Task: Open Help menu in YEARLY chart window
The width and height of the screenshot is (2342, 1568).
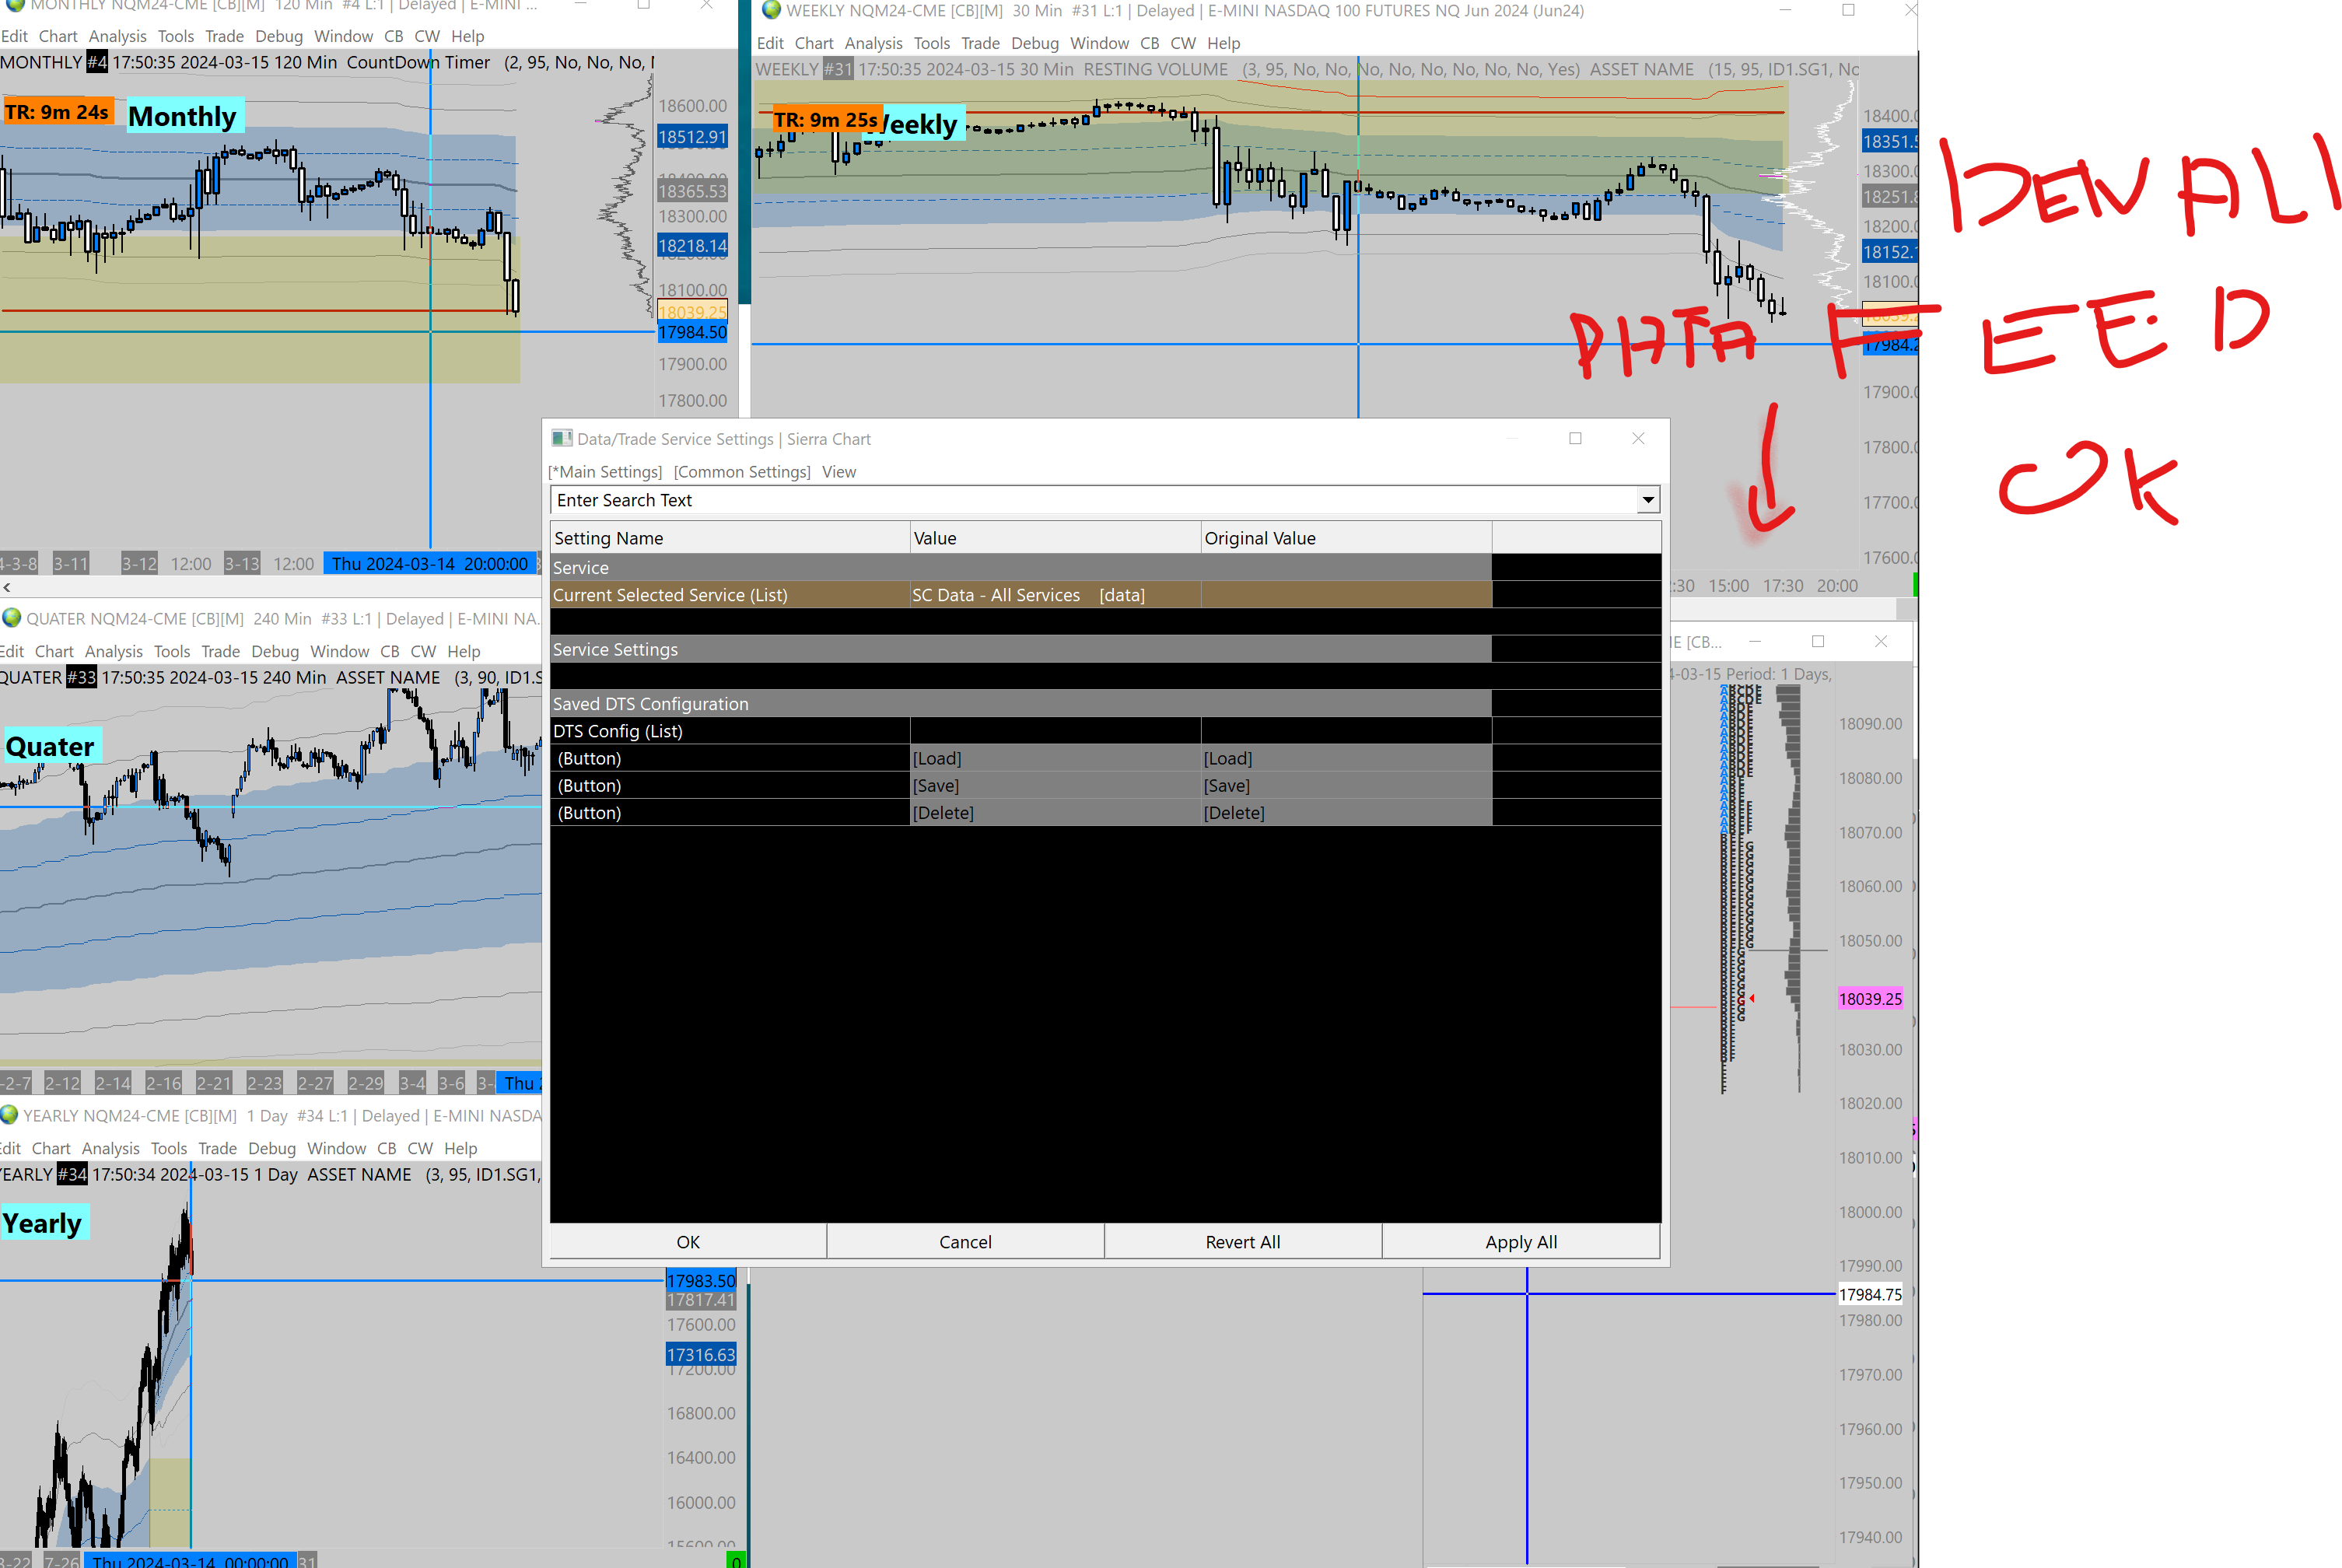Action: tap(460, 1148)
